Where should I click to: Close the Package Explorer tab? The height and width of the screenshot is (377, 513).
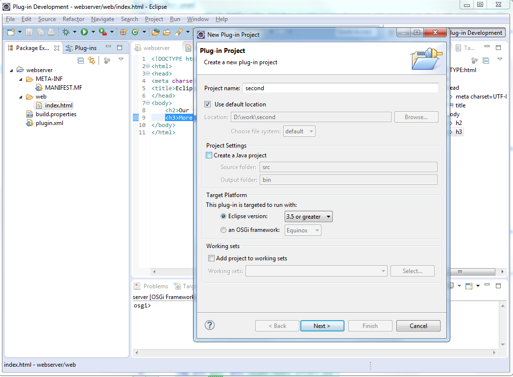(57, 48)
